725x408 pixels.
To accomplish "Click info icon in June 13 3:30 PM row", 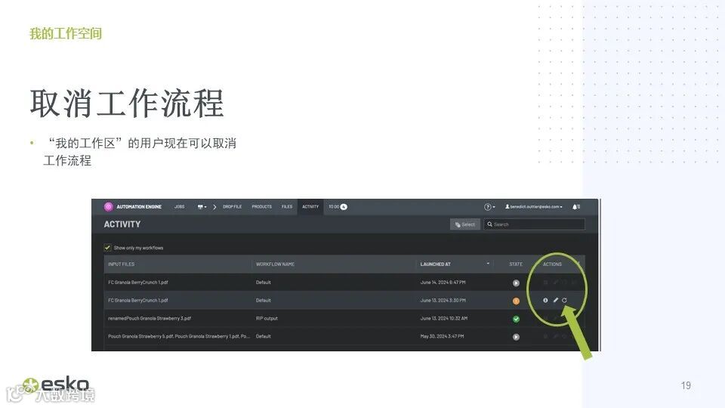I will (545, 300).
